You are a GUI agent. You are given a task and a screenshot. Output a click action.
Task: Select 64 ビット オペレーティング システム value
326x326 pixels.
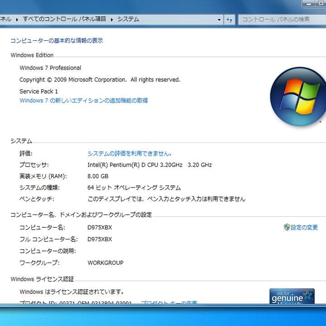tap(134, 187)
